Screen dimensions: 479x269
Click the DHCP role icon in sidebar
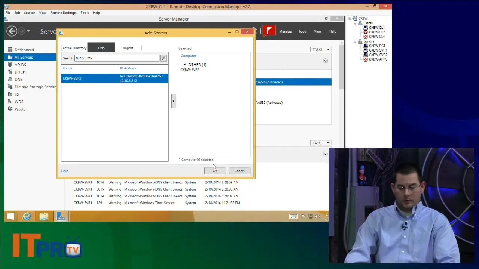pos(10,72)
